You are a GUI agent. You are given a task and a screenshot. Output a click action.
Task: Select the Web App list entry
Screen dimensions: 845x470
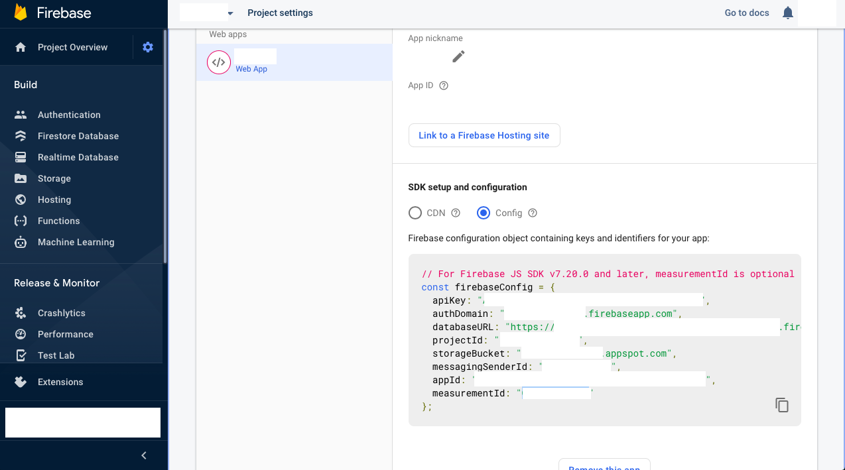pos(294,62)
